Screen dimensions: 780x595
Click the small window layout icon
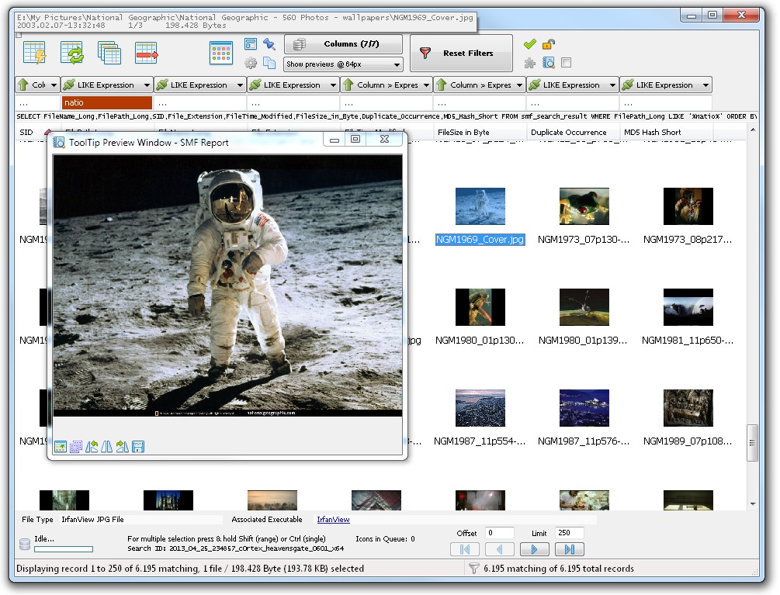251,44
